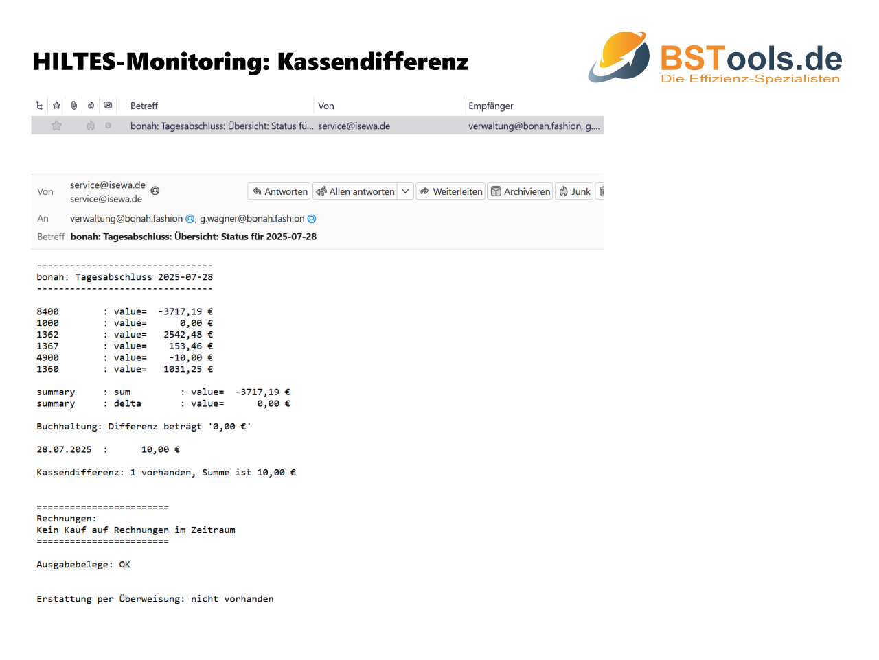Screen dimensions: 879x660
Task: Open contact icon next to service@isewa.de sender
Action: coord(155,191)
